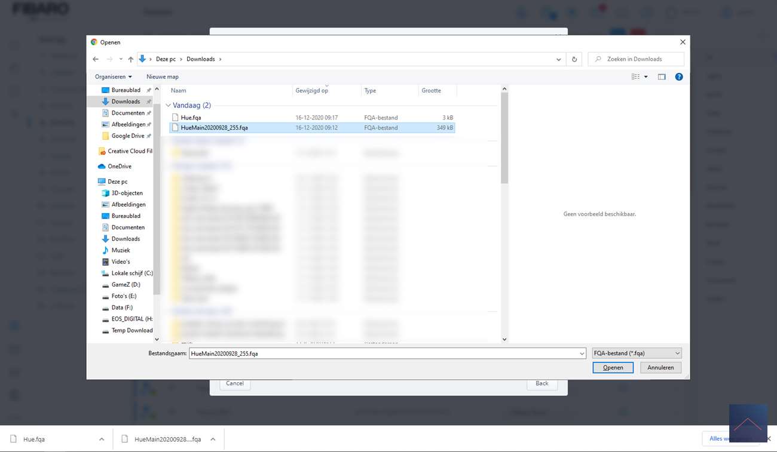Click the Up one folder arrow
The width and height of the screenshot is (777, 452).
point(131,59)
